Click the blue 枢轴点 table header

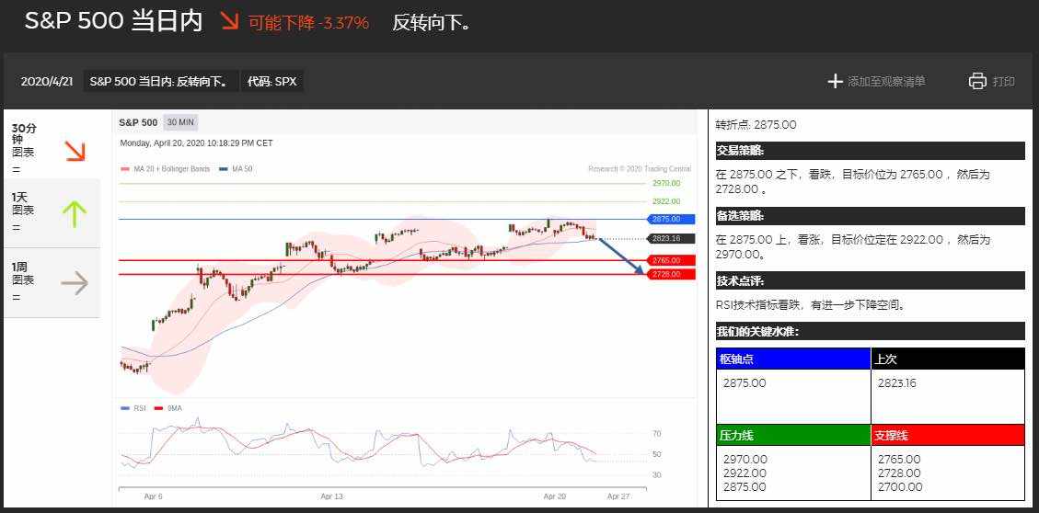pyautogui.click(x=793, y=359)
